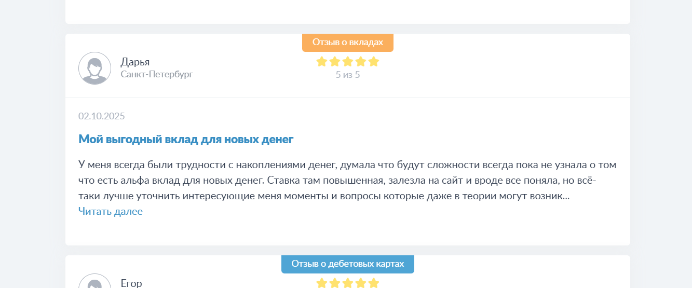Click third star in Дарья's rating

point(348,62)
